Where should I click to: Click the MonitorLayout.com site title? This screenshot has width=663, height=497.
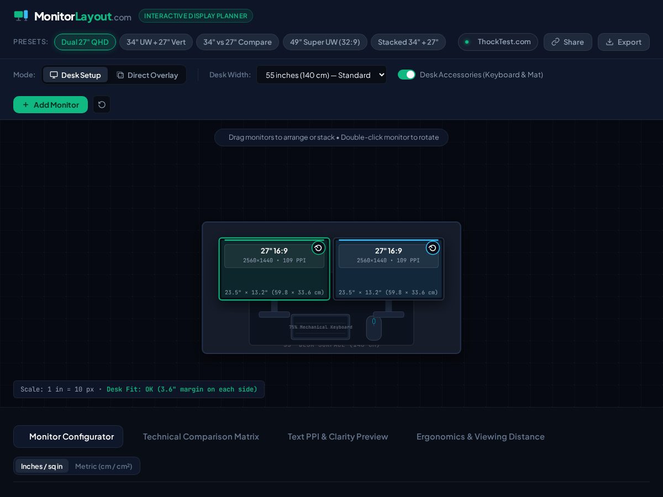coord(83,17)
